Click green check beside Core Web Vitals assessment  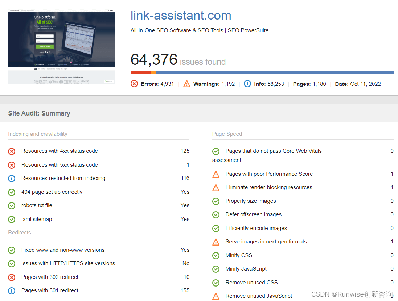[216, 151]
